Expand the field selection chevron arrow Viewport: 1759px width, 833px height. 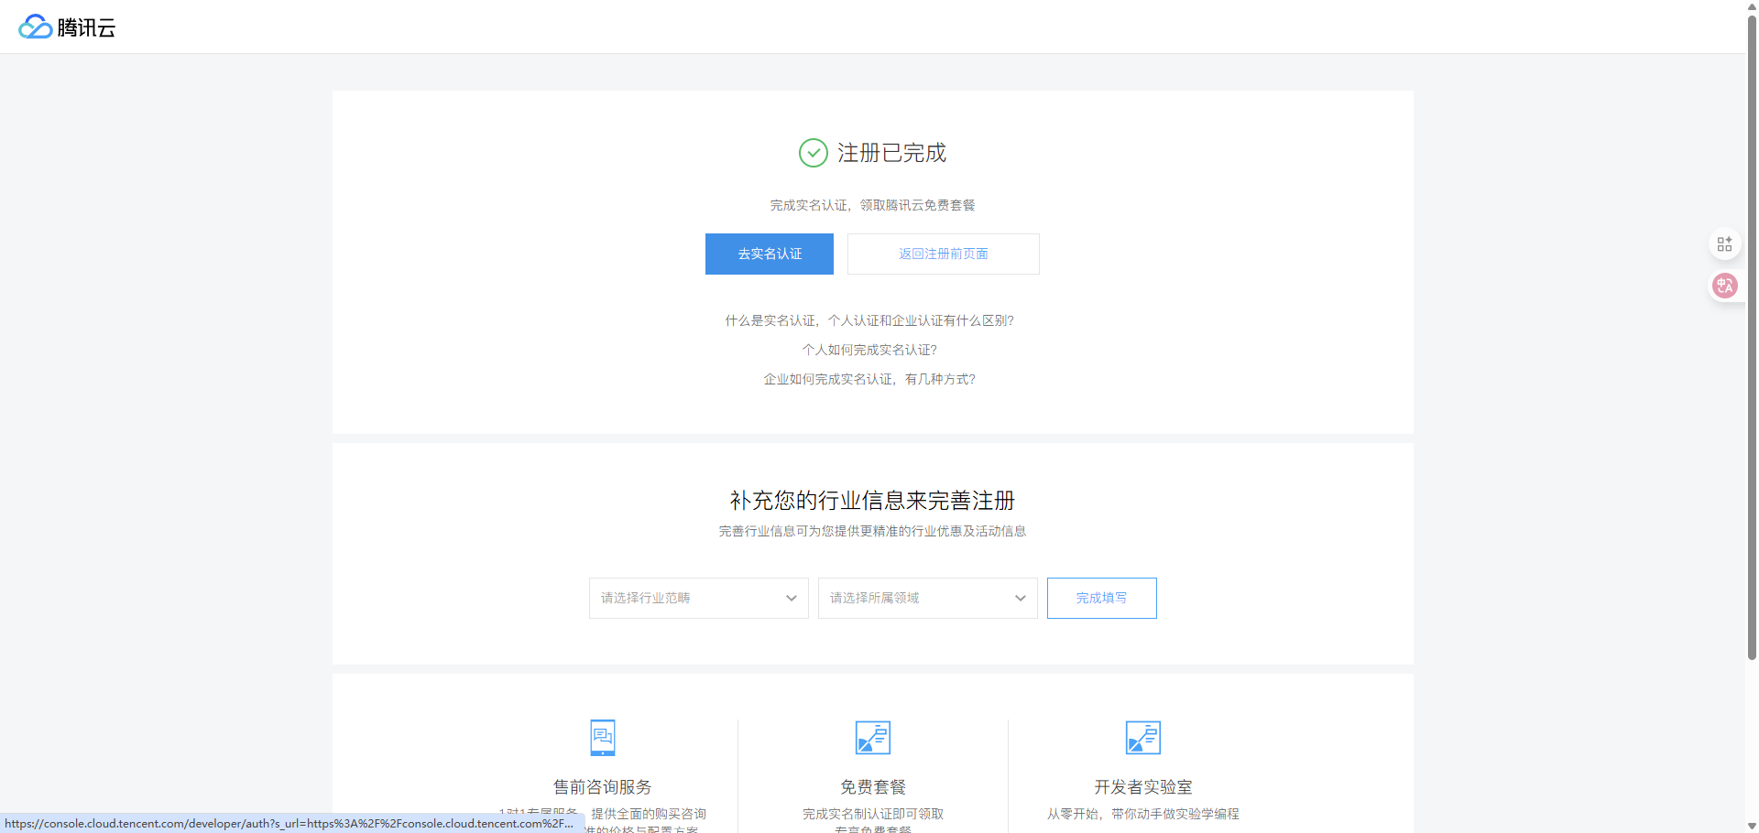[1021, 598]
